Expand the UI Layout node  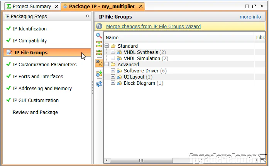pyautogui.click(x=113, y=77)
